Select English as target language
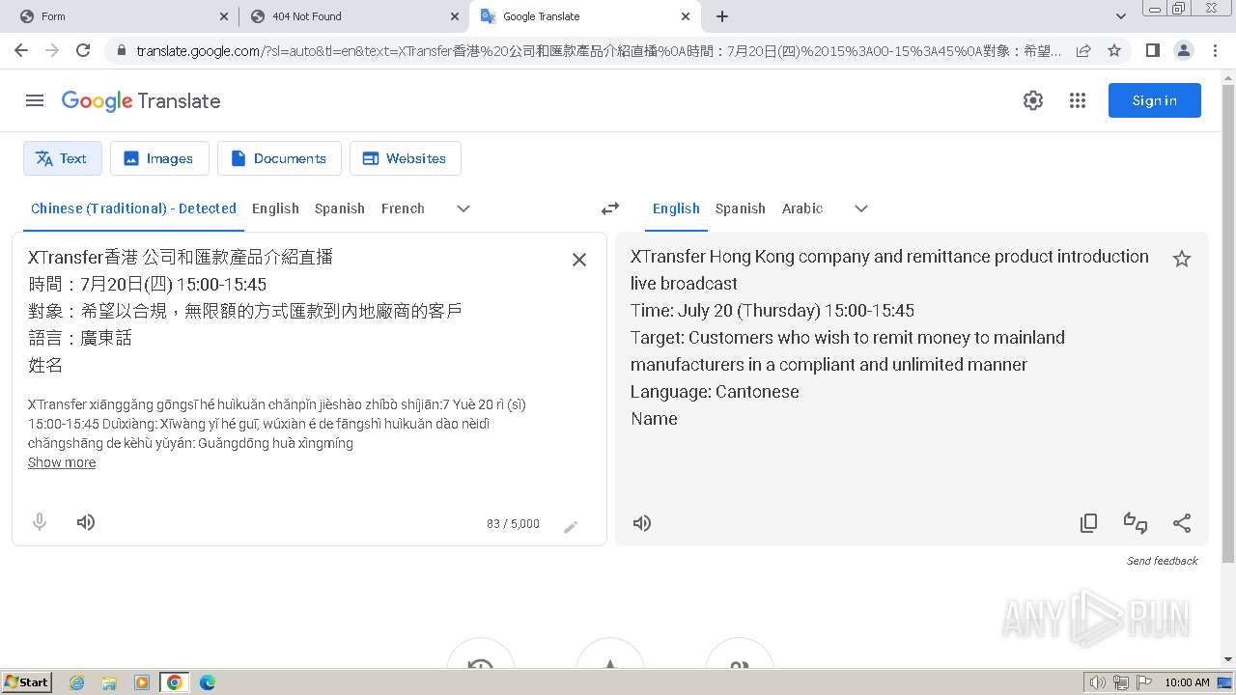This screenshot has height=695, width=1236. click(x=676, y=208)
